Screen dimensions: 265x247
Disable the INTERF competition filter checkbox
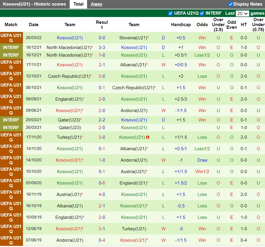pyautogui.click(x=202, y=13)
